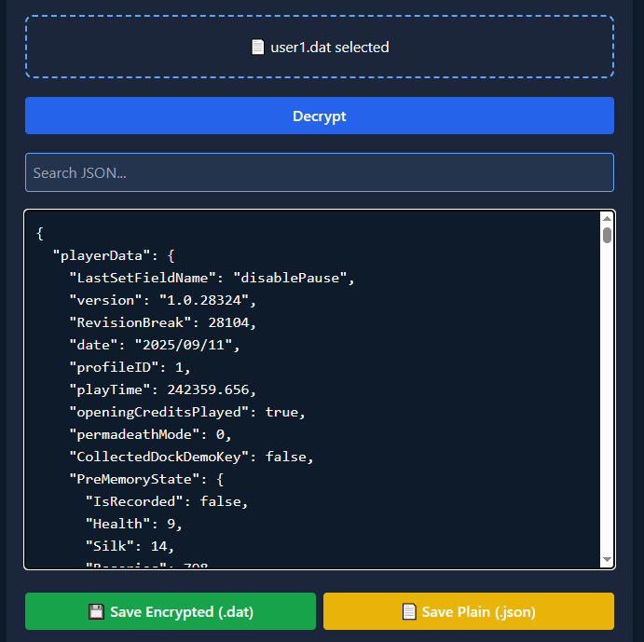Click the IsRecorded false value
The height and width of the screenshot is (642, 644).
click(221, 501)
